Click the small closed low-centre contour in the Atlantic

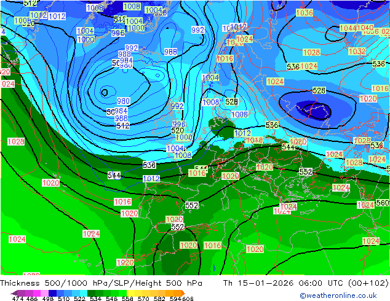click(x=105, y=93)
